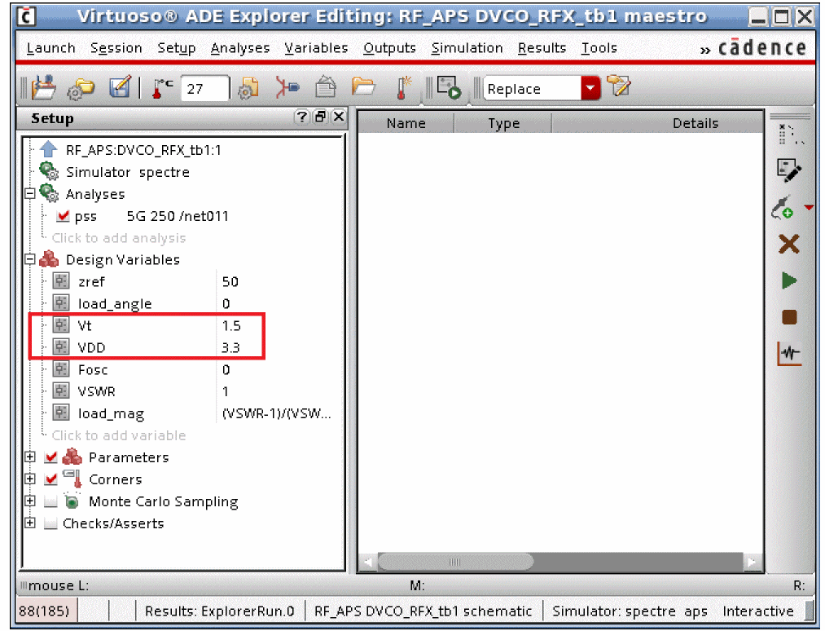Click the notepad pencil icon next to Replace
Screen dimensions: 825x631
tap(618, 86)
